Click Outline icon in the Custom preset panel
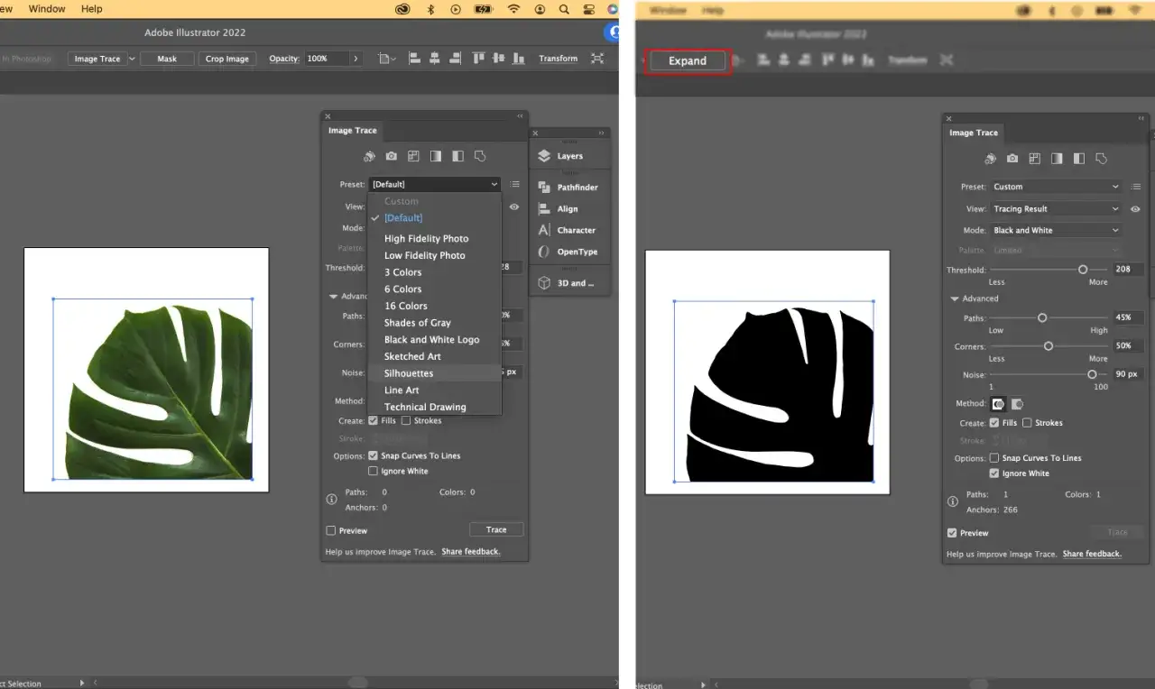Viewport: 1155px width, 689px height. [x=1101, y=159]
